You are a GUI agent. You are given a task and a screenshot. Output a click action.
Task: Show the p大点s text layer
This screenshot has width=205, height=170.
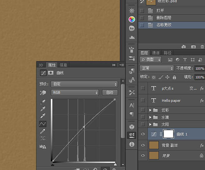coord(143,88)
